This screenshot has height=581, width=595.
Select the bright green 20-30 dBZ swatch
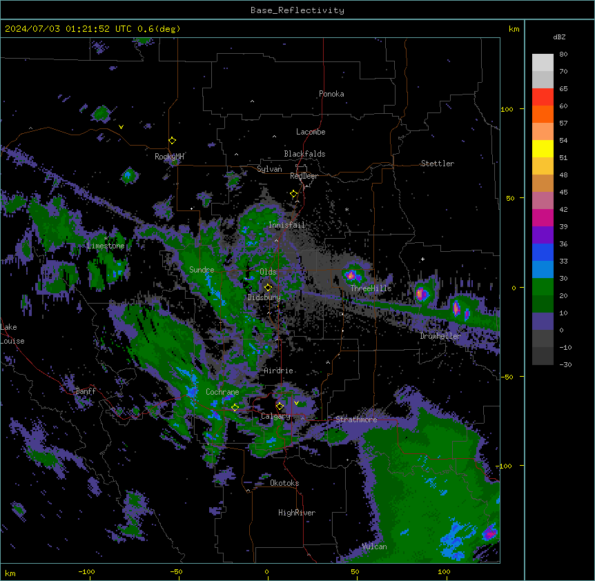(543, 287)
